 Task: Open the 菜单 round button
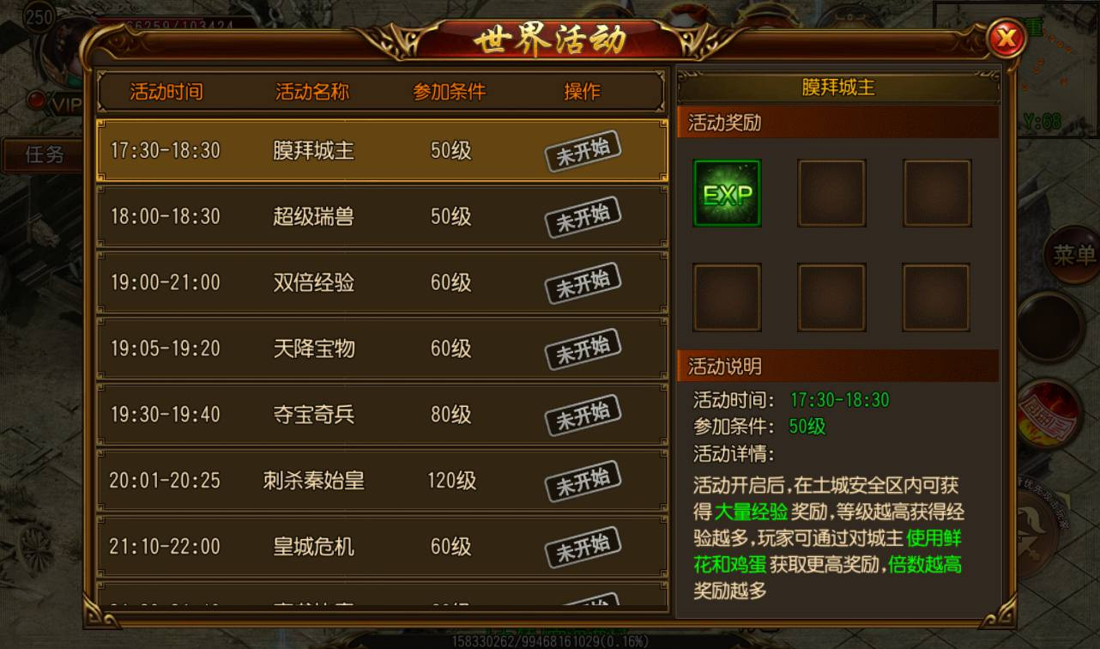click(x=1073, y=255)
